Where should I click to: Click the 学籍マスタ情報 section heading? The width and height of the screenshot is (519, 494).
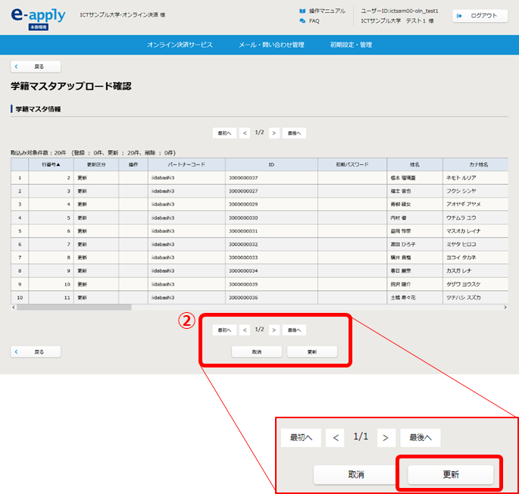point(38,109)
